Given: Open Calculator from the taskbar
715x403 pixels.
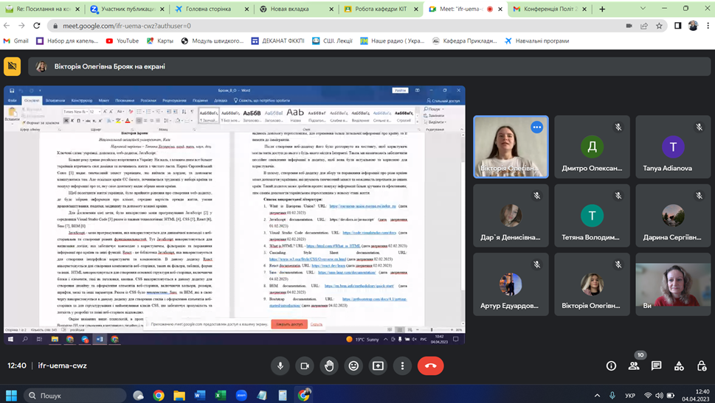Looking at the screenshot, I should coord(283,395).
